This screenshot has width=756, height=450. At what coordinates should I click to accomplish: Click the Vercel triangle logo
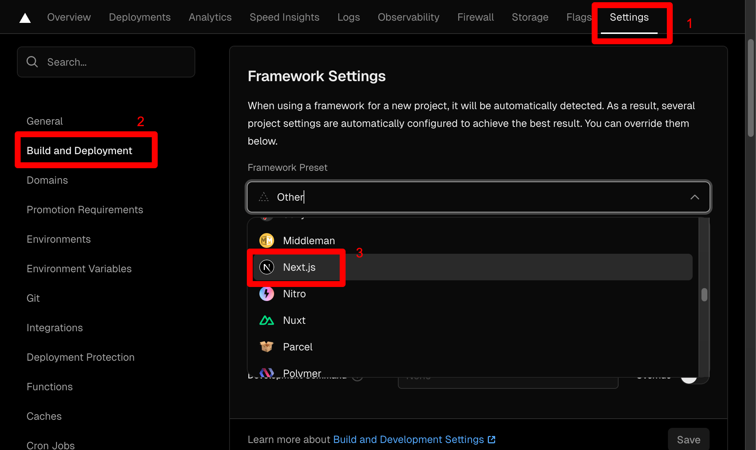click(x=25, y=17)
